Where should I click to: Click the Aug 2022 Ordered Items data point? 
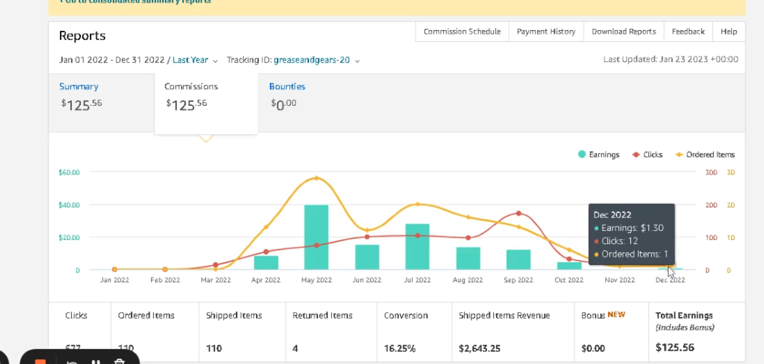[468, 217]
